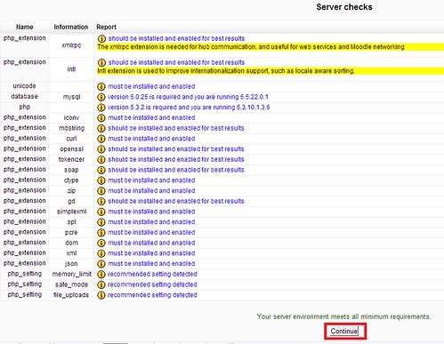The height and width of the screenshot is (344, 444).
Task: Open the xmlrpc 'should be installed' link
Action: pyautogui.click(x=176, y=38)
